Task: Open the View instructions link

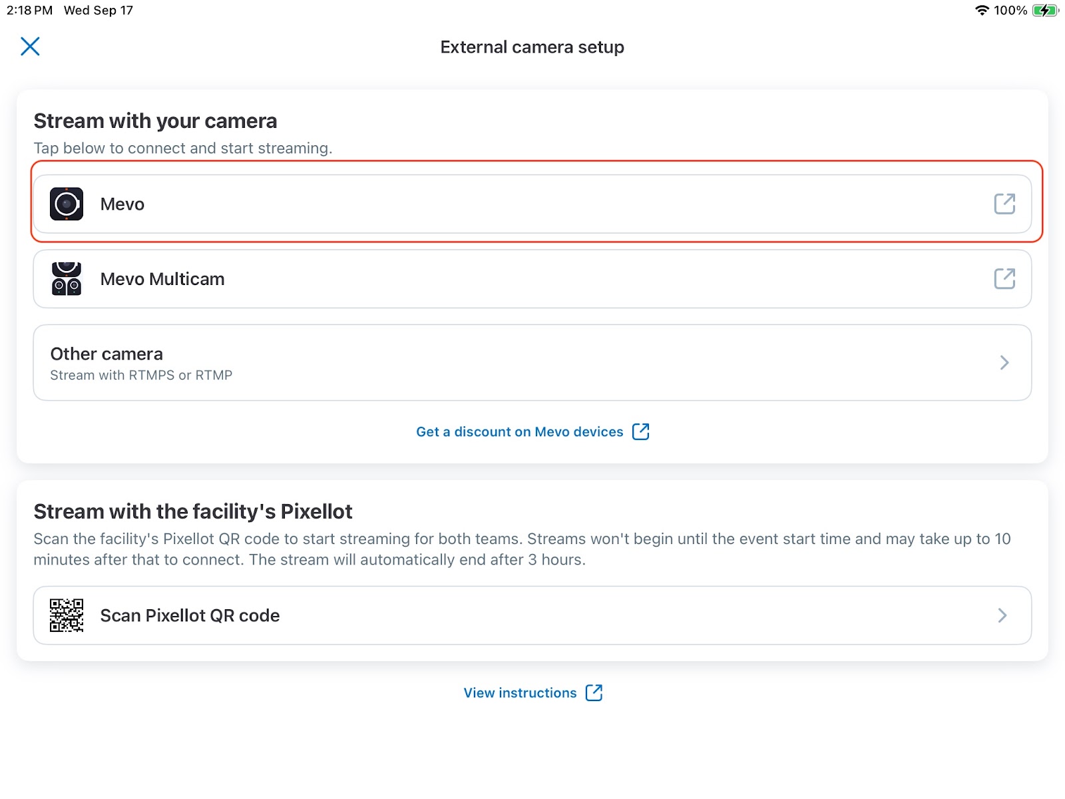Action: click(520, 692)
